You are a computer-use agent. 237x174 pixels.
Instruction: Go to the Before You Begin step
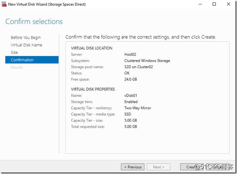pos(26,38)
